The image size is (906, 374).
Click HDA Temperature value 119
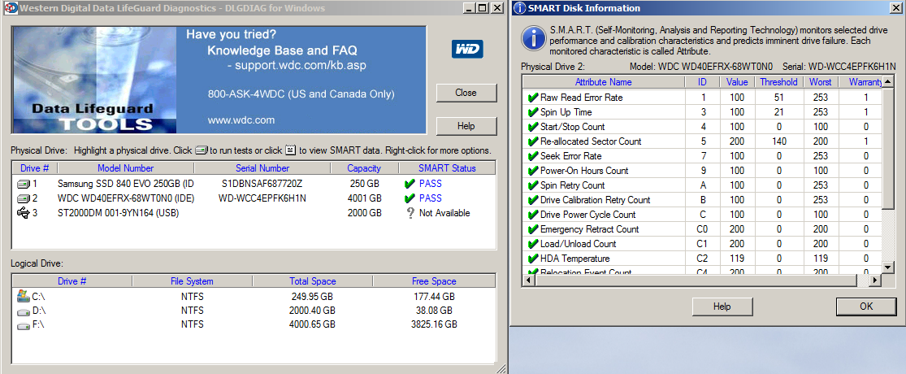tap(737, 259)
